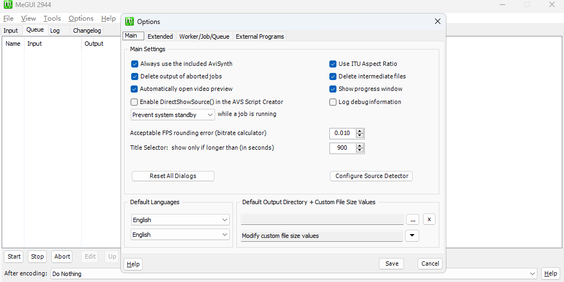This screenshot has height=282, width=564.
Task: Clear output directory with the x button
Action: click(x=429, y=219)
